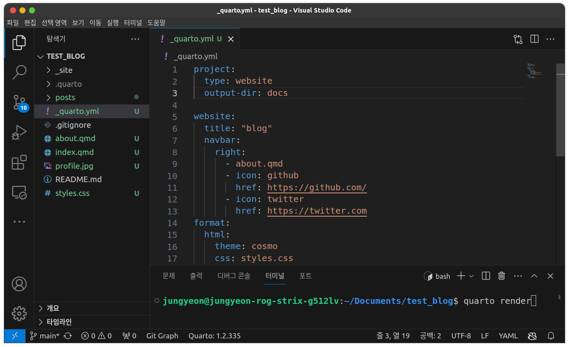Screen dimensions: 569x347
Task: Open the 편집 menu
Action: click(x=30, y=22)
